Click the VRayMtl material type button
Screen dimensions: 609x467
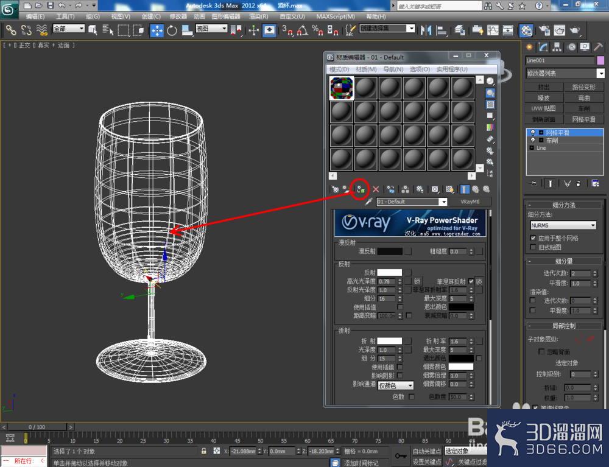tap(470, 202)
